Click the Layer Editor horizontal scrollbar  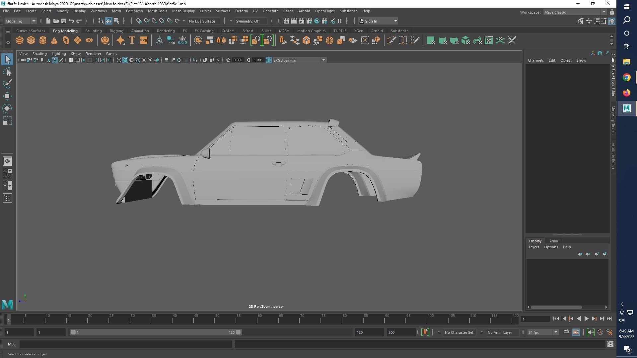(556, 307)
